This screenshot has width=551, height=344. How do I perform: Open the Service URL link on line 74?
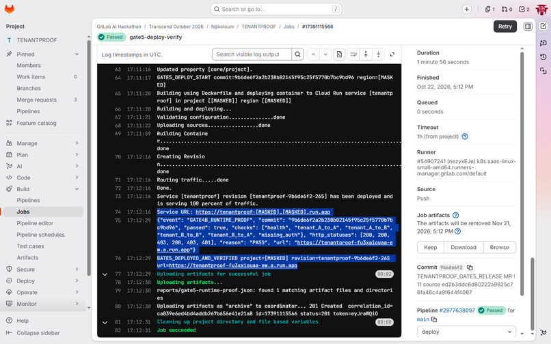263,212
